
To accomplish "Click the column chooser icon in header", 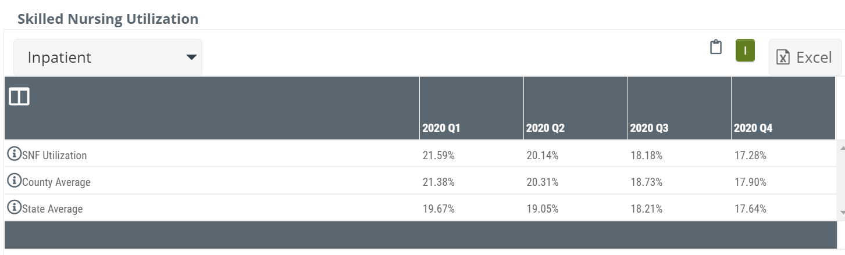I will pyautogui.click(x=19, y=96).
